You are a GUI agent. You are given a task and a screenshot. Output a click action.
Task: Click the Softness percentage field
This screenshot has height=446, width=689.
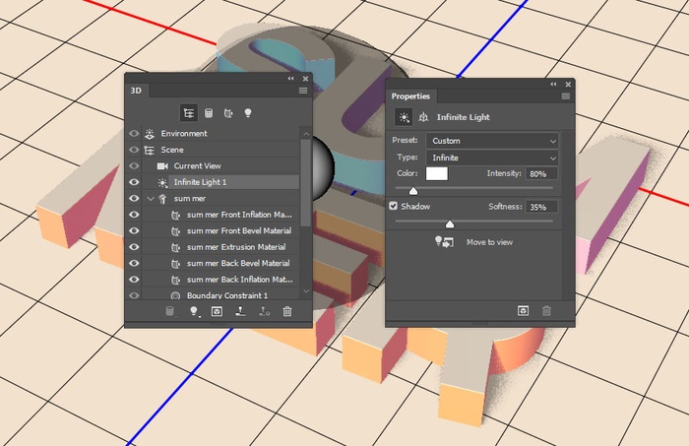(540, 207)
